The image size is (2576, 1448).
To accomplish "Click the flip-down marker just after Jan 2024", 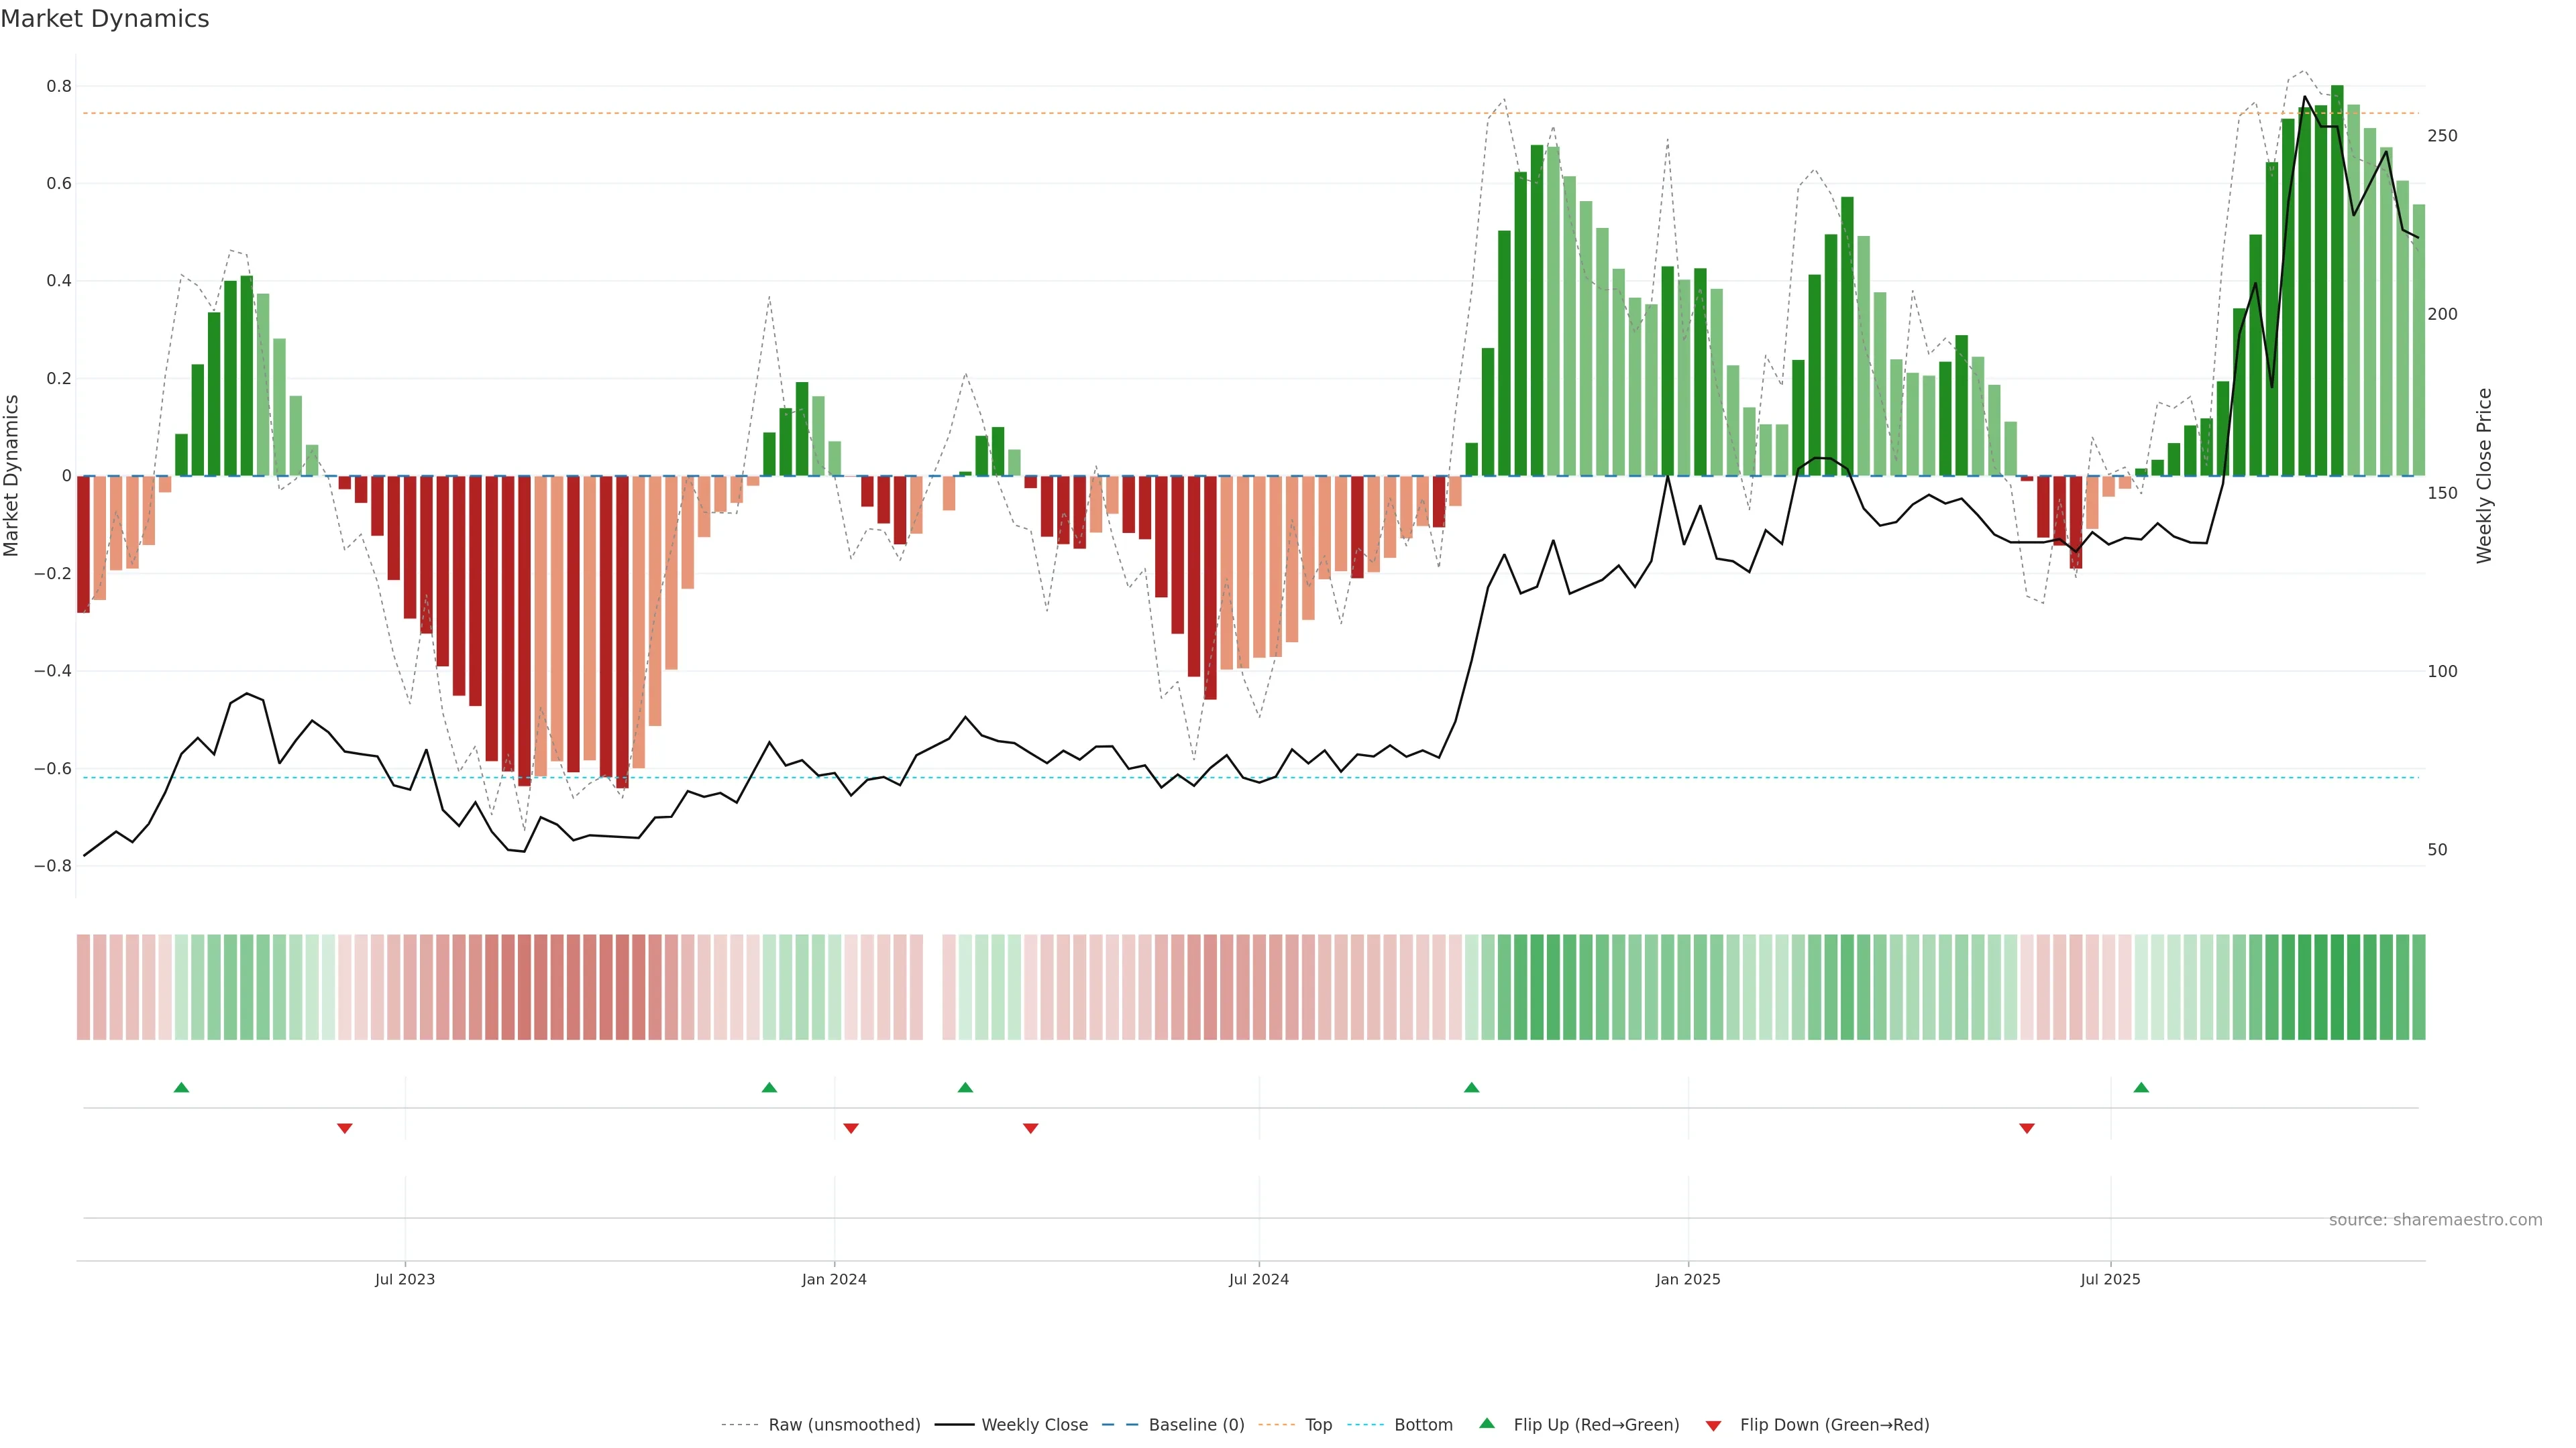I will tap(851, 1128).
